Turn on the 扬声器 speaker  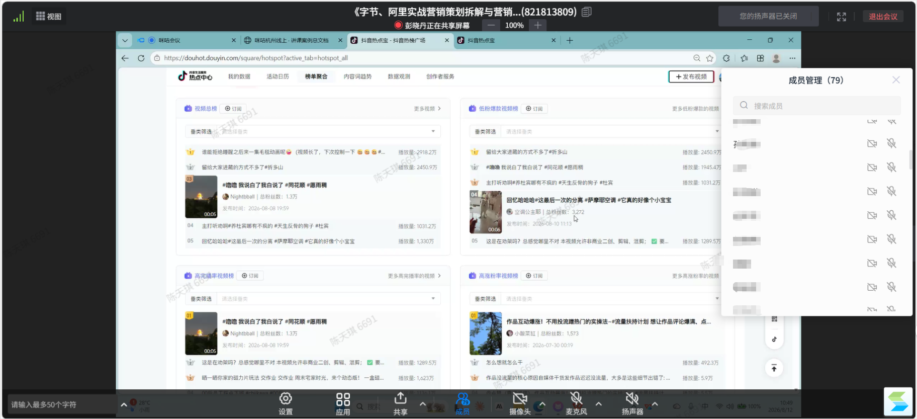pos(632,403)
